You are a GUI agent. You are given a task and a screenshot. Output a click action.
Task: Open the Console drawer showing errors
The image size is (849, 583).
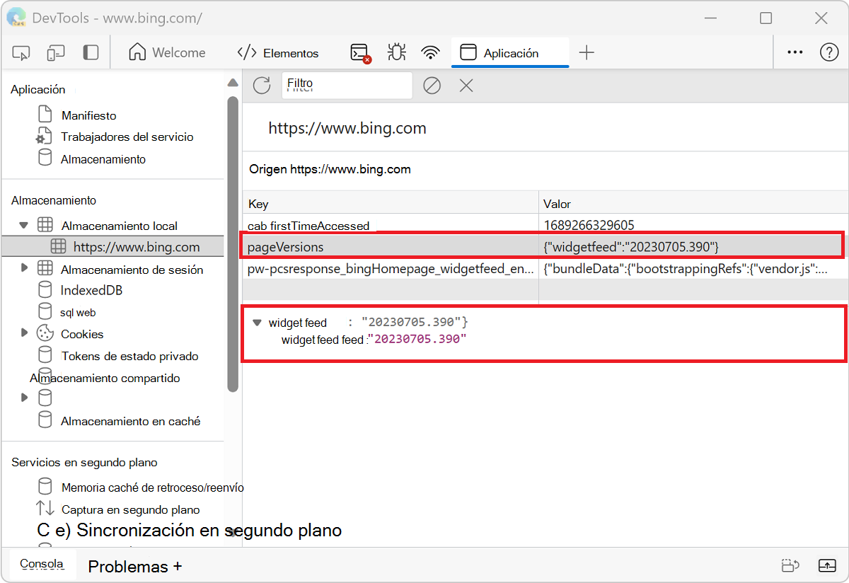(x=359, y=52)
